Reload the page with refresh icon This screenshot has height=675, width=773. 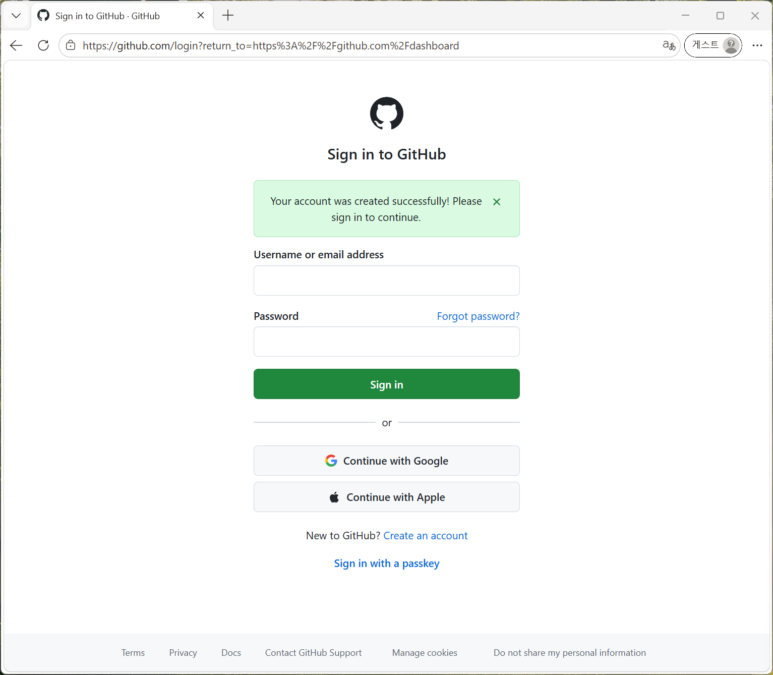pyautogui.click(x=43, y=45)
